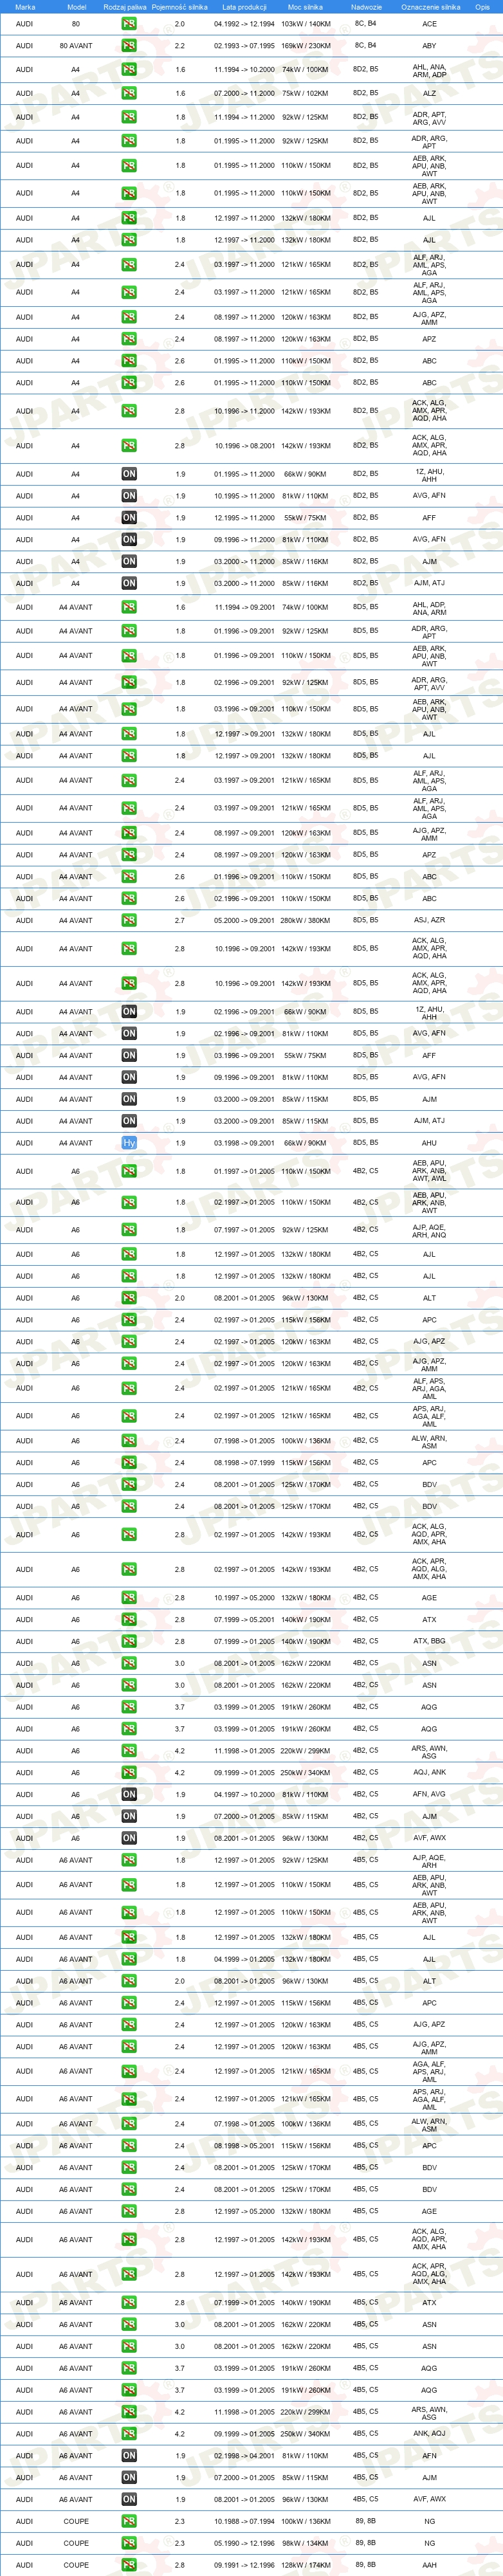The height and width of the screenshot is (2576, 503).
Task: Click the Rodzaj paliwa column header
Action: click(x=125, y=7)
